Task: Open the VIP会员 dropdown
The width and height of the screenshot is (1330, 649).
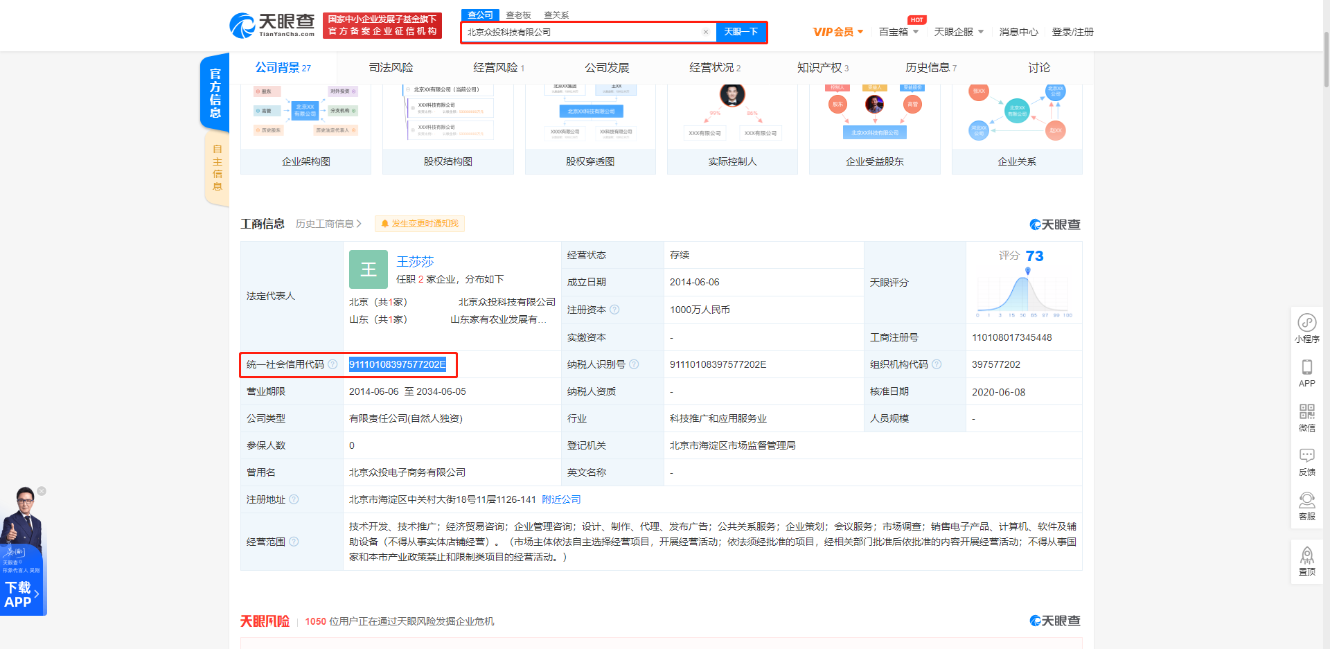Action: 838,32
